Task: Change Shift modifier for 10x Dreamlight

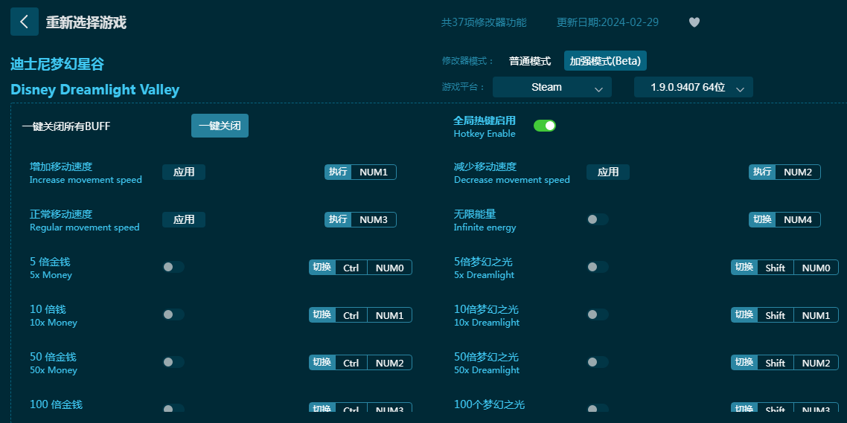Action: (775, 315)
